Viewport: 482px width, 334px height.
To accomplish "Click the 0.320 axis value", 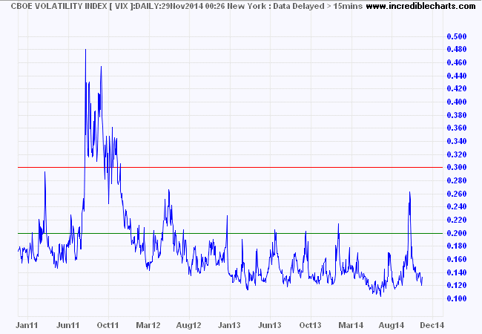I will (x=457, y=154).
